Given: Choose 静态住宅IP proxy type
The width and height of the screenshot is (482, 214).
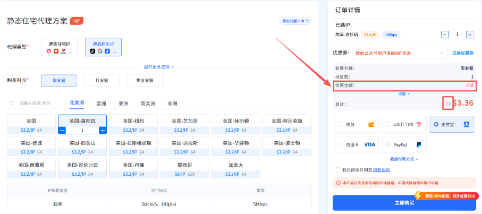Looking at the screenshot, I should (60, 47).
